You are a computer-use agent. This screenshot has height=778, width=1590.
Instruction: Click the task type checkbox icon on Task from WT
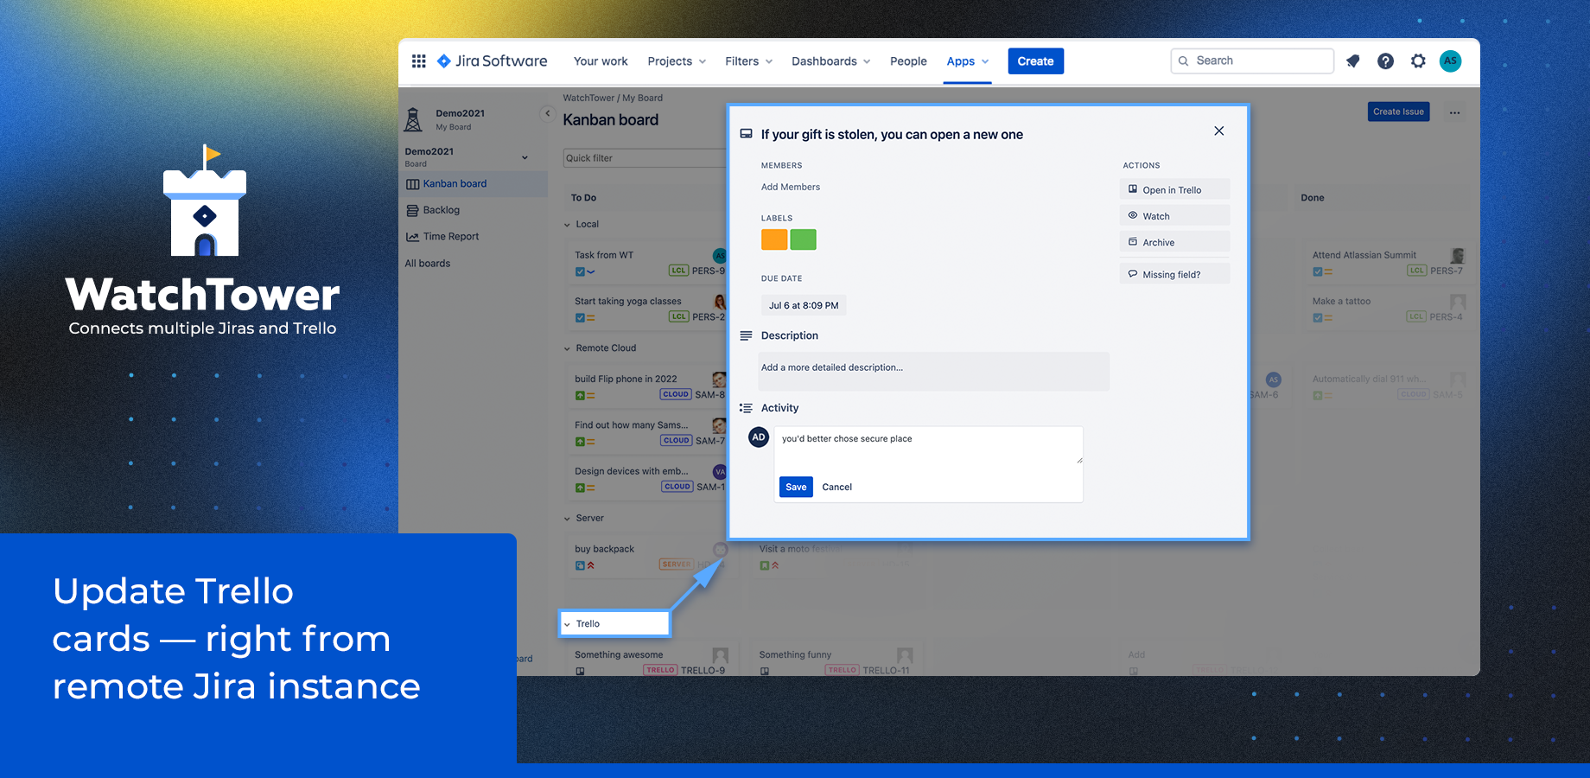click(x=580, y=271)
